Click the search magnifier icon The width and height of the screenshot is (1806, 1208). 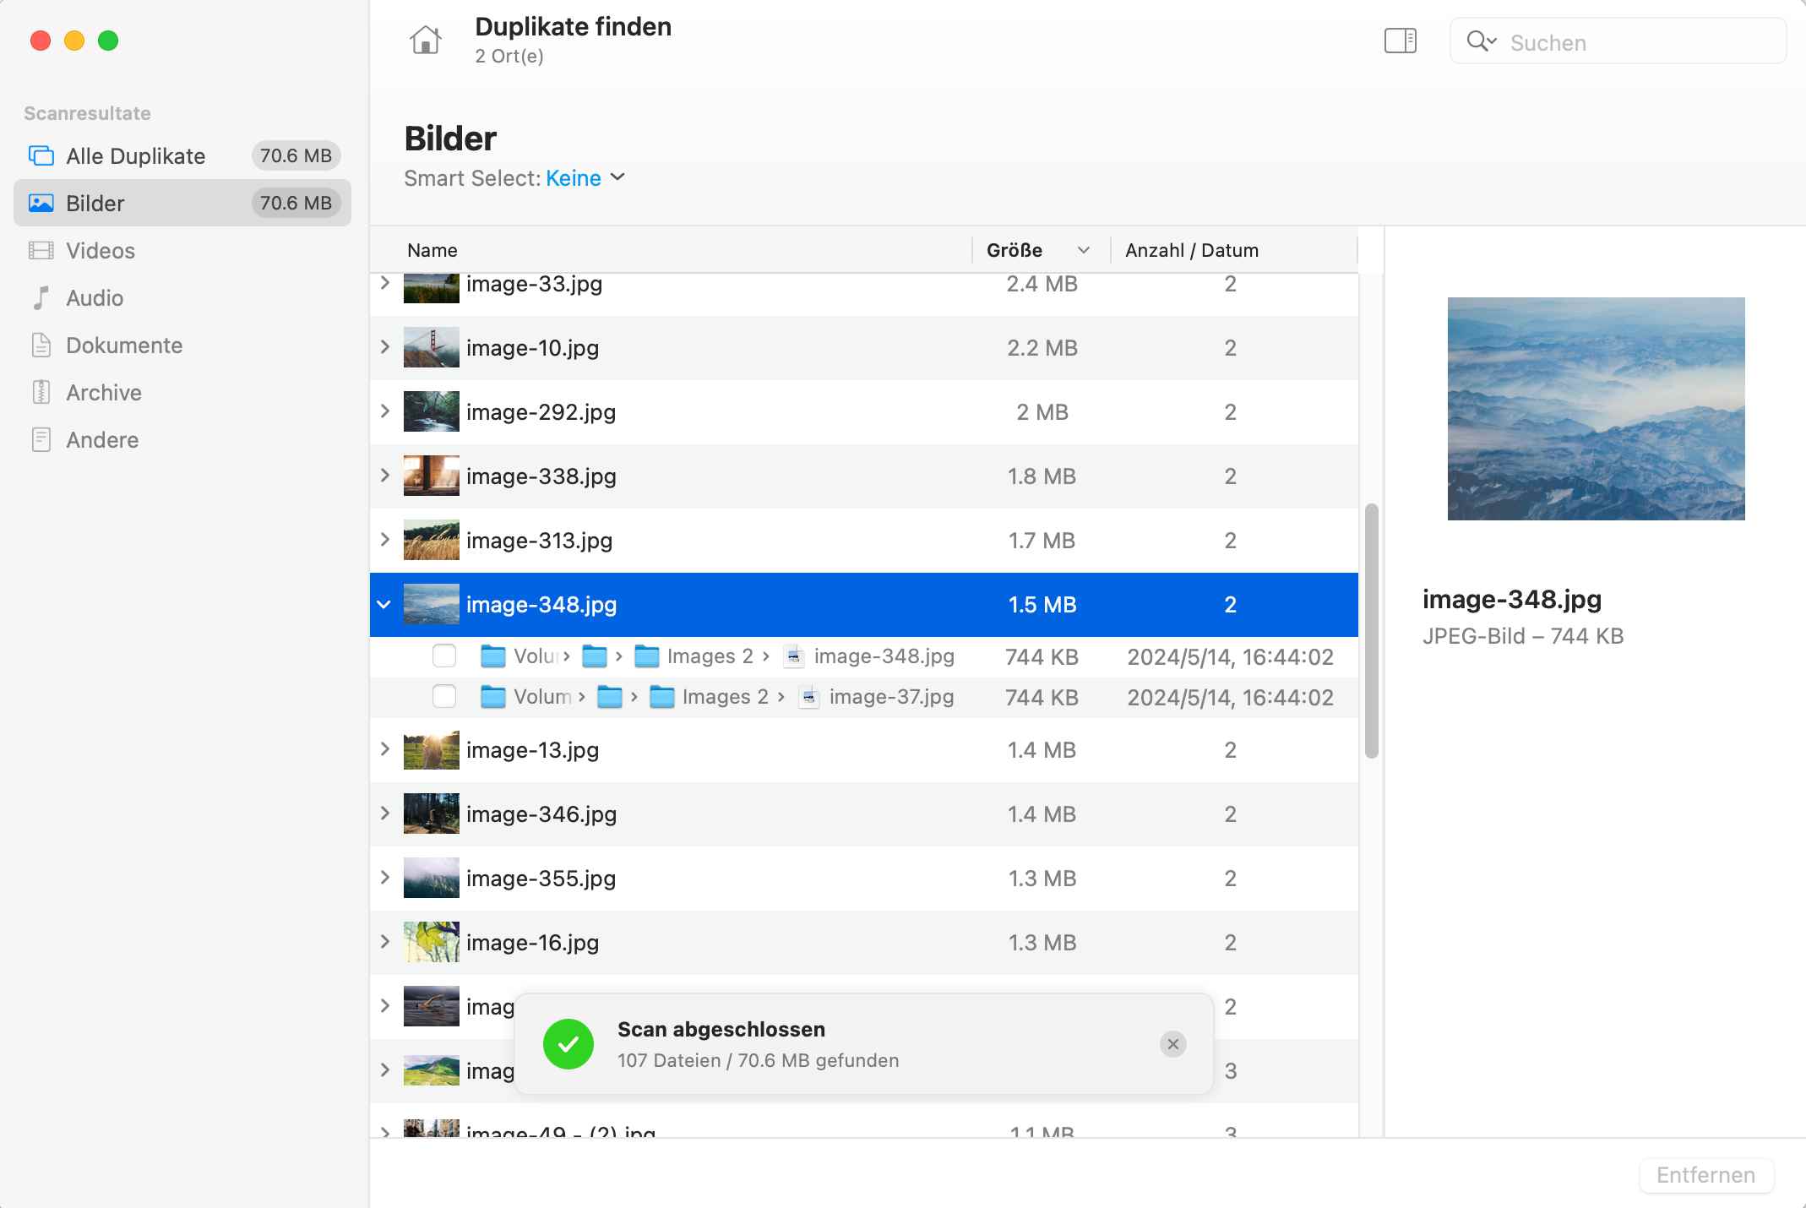1478,41
